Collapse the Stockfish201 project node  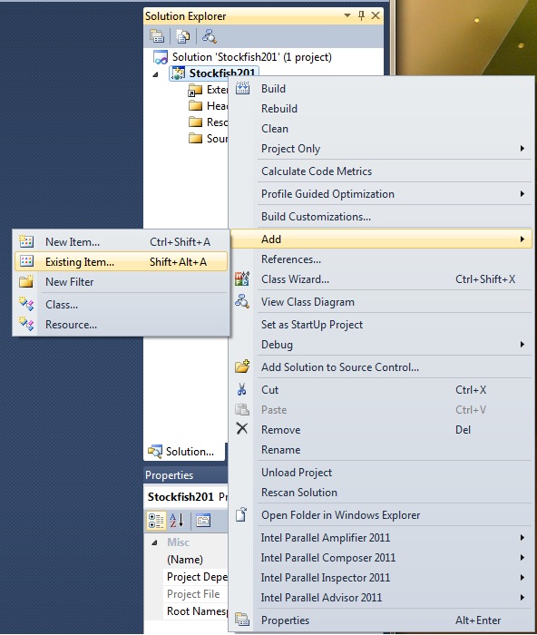(x=155, y=74)
